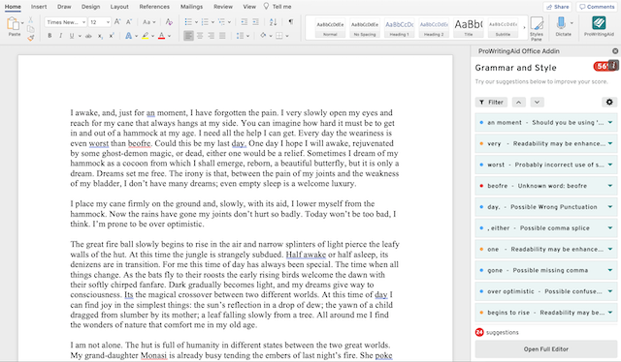This screenshot has height=362, width=621.
Task: Close the ProWritingAid Office Addin panel
Action: 614,51
